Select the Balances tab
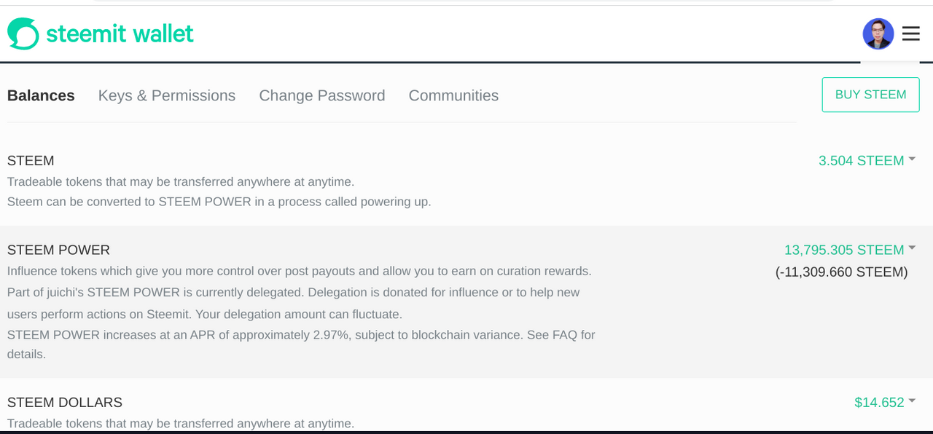Image resolution: width=933 pixels, height=434 pixels. 41,95
